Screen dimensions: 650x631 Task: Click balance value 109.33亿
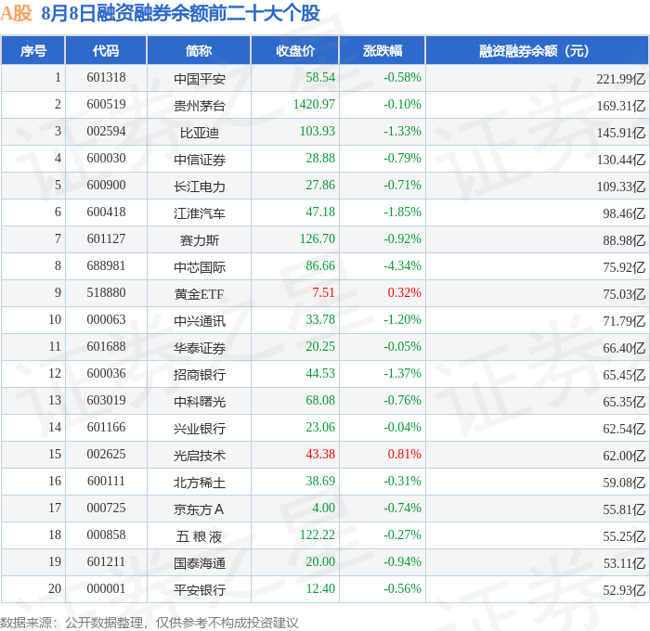tap(620, 187)
